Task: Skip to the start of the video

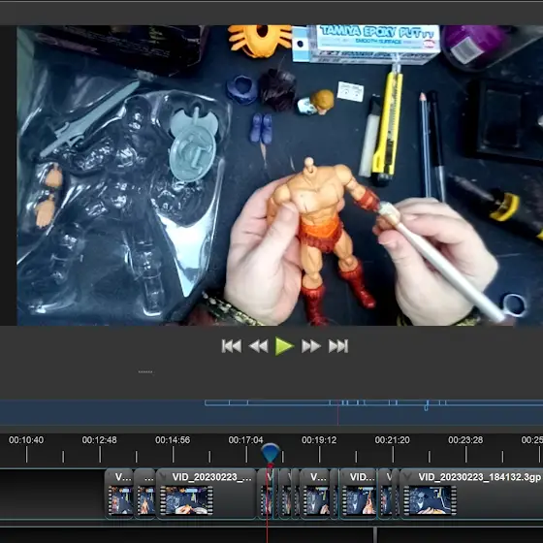Action: (x=232, y=346)
